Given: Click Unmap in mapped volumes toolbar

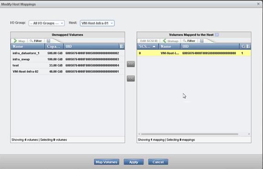Looking at the screenshot, I should click(170, 41).
